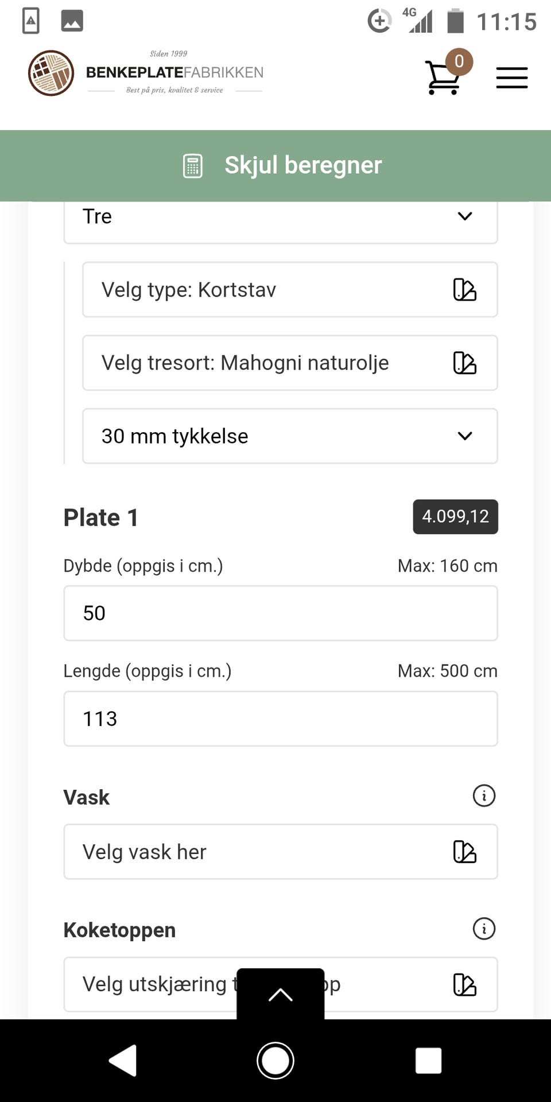Screen dimensions: 551x1102
Task: Open the Velg vask her selector
Action: click(x=280, y=852)
